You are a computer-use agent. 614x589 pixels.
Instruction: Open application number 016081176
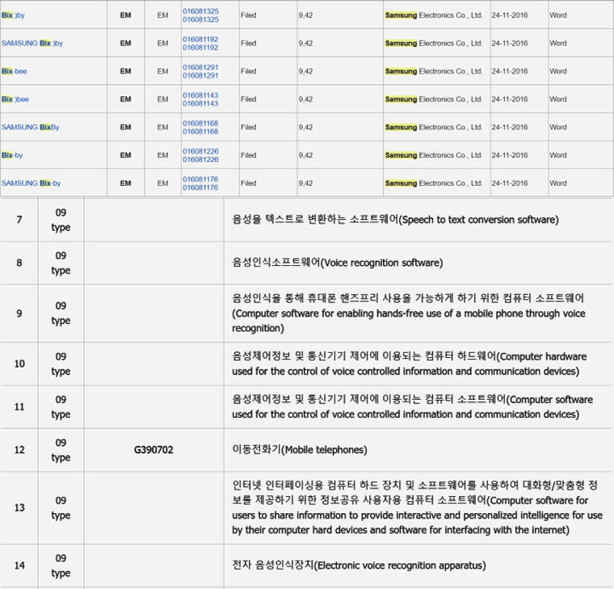point(200,183)
